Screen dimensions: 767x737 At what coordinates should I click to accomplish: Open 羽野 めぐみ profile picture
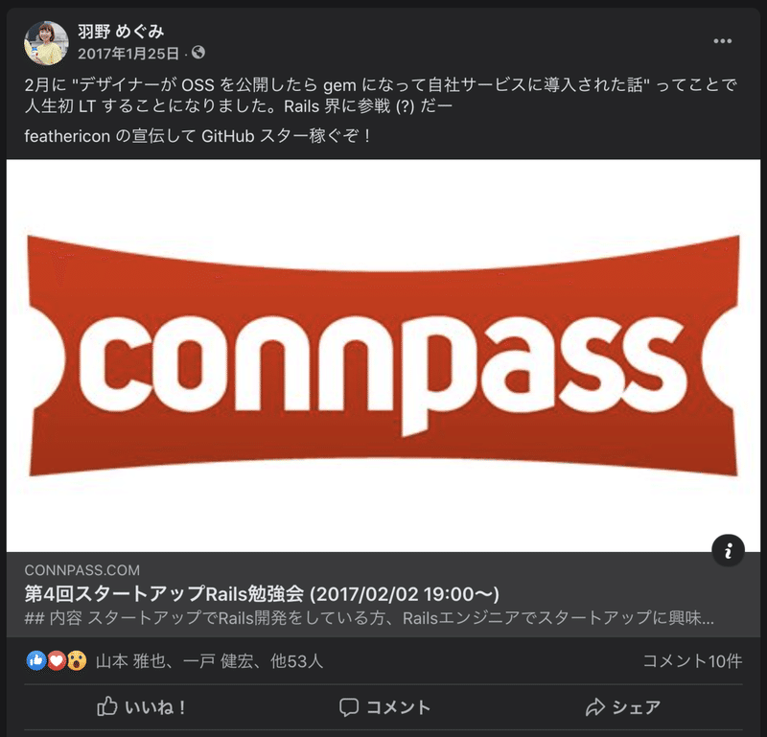tap(46, 43)
